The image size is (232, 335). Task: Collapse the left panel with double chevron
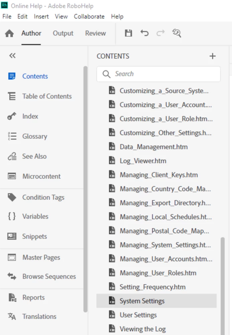[12, 56]
